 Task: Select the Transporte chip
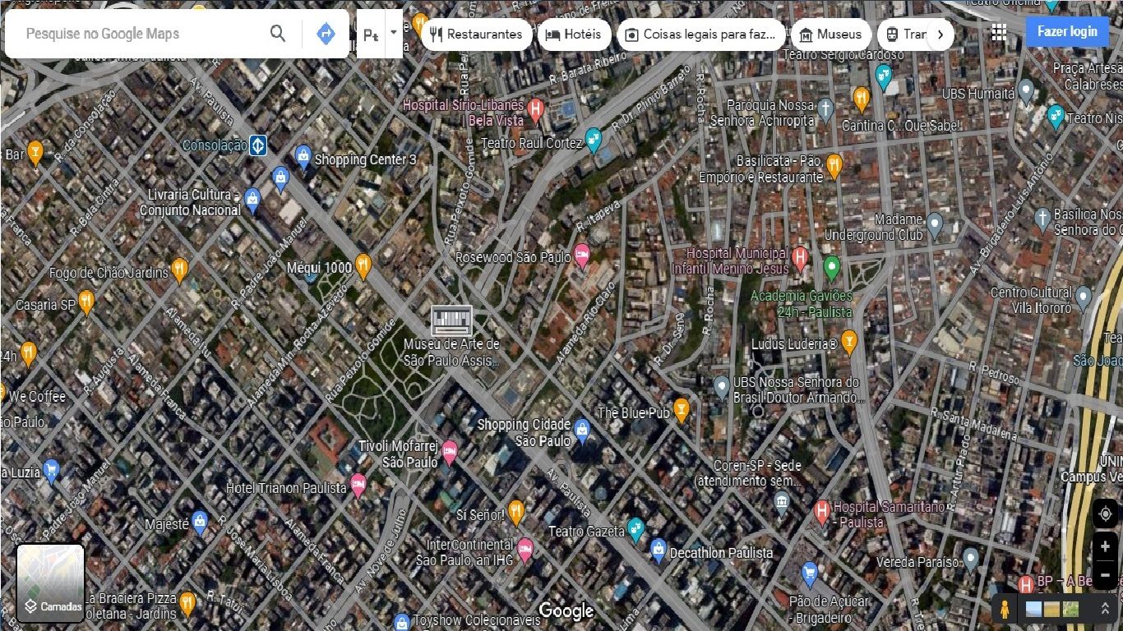click(904, 35)
